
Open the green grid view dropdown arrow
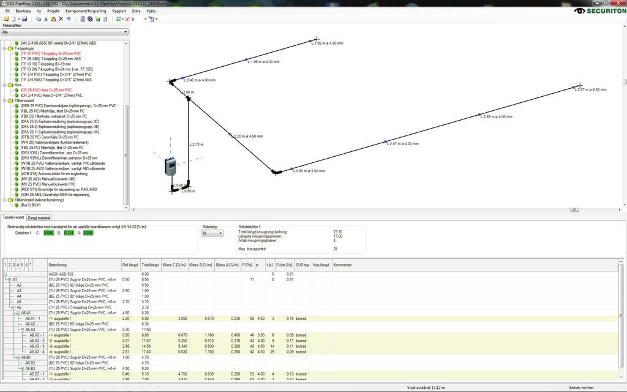(x=122, y=19)
